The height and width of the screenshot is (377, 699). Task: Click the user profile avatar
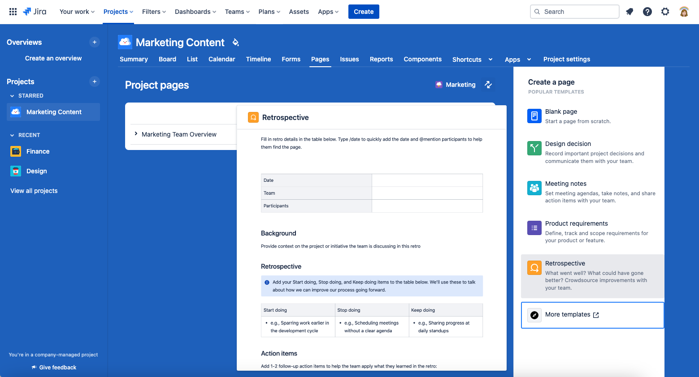pyautogui.click(x=684, y=12)
